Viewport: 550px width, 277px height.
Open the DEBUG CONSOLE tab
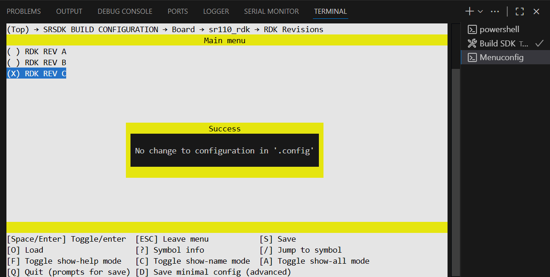(x=125, y=11)
